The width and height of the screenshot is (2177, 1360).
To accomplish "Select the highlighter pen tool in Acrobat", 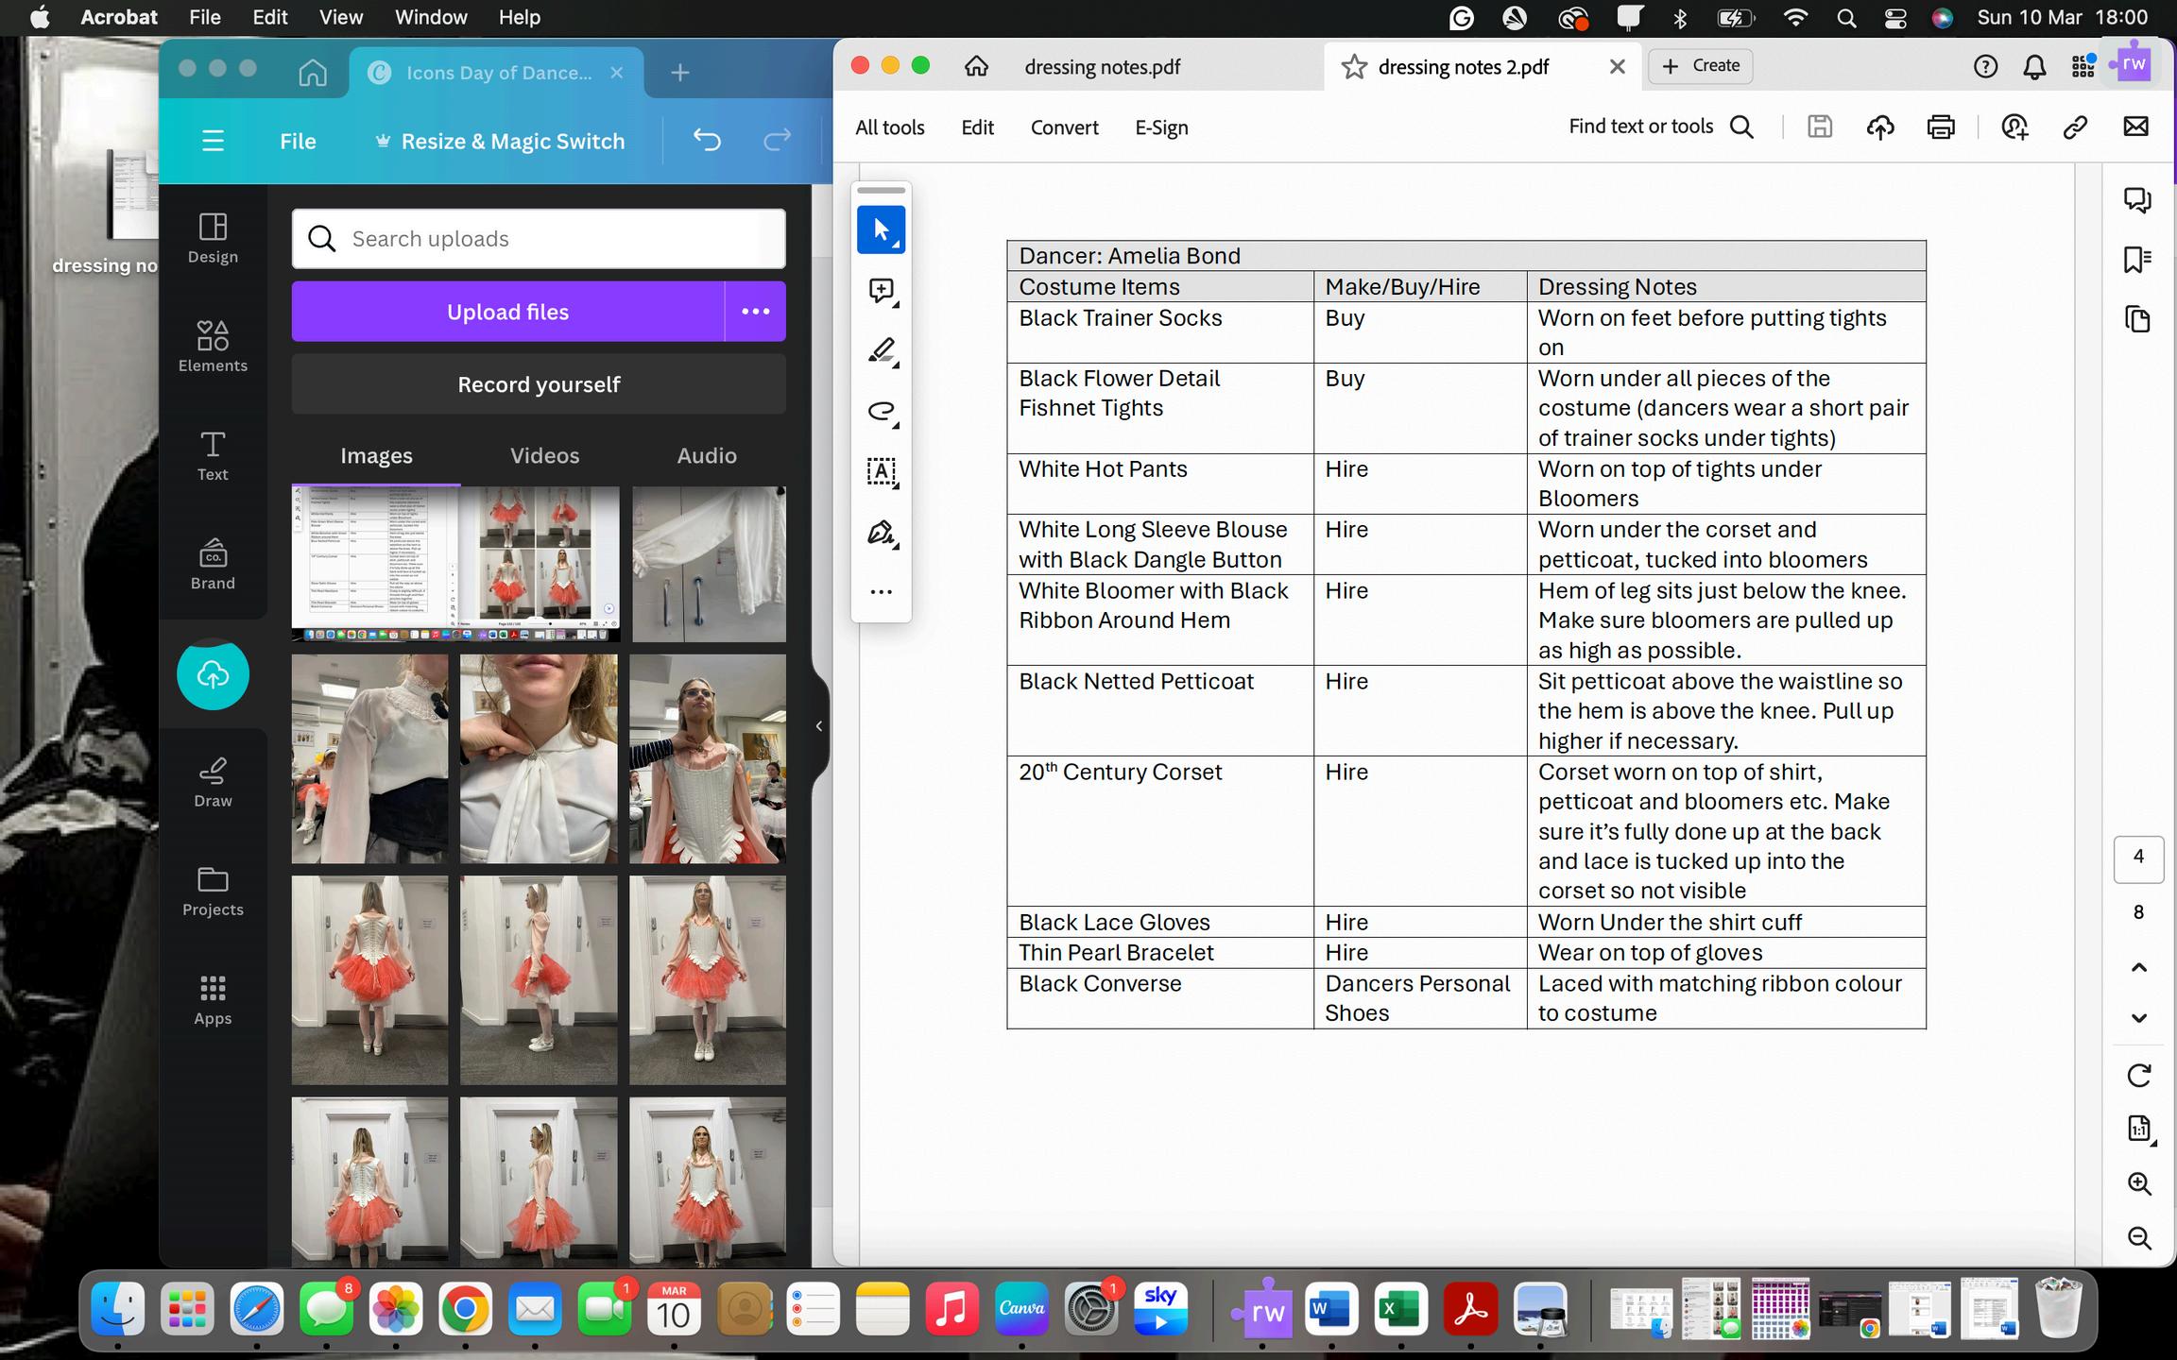I will coord(881,350).
